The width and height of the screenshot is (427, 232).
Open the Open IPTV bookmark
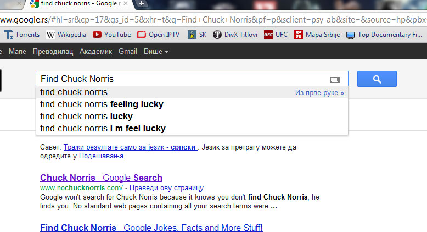[159, 35]
